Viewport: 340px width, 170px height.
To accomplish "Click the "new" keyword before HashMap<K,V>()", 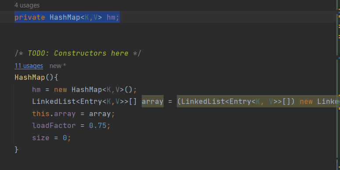I will pyautogui.click(x=61, y=89).
